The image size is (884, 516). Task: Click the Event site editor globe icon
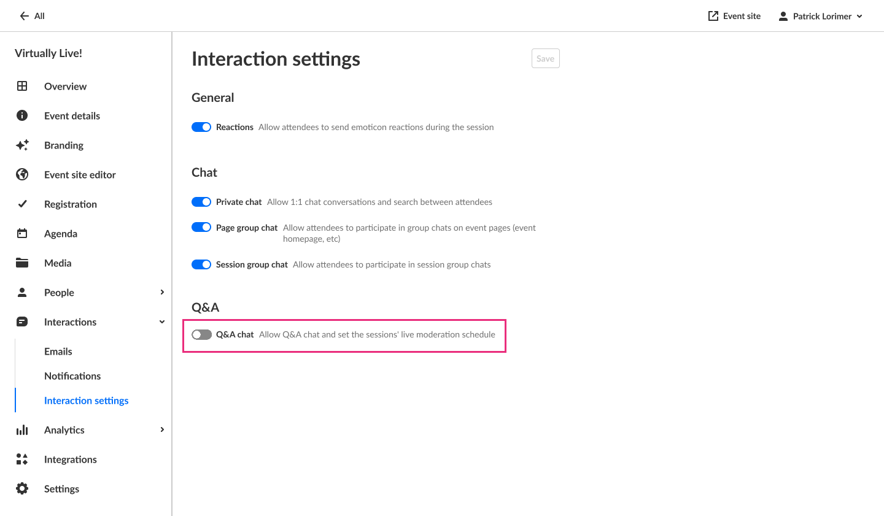point(22,174)
